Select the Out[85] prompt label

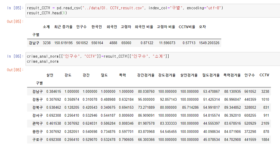pos(15,22)
